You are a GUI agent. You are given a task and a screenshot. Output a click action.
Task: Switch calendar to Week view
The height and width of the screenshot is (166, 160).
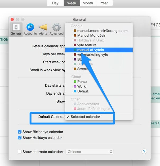click(72, 3)
